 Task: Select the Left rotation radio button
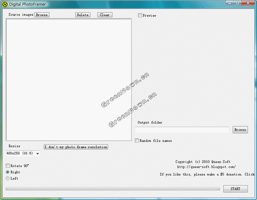pos(8,178)
